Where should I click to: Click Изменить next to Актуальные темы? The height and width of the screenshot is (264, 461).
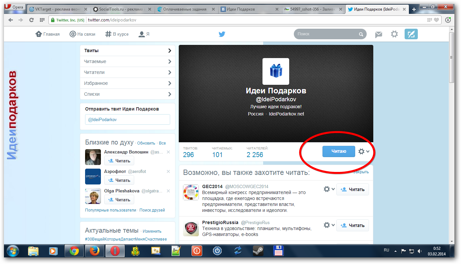(152, 231)
